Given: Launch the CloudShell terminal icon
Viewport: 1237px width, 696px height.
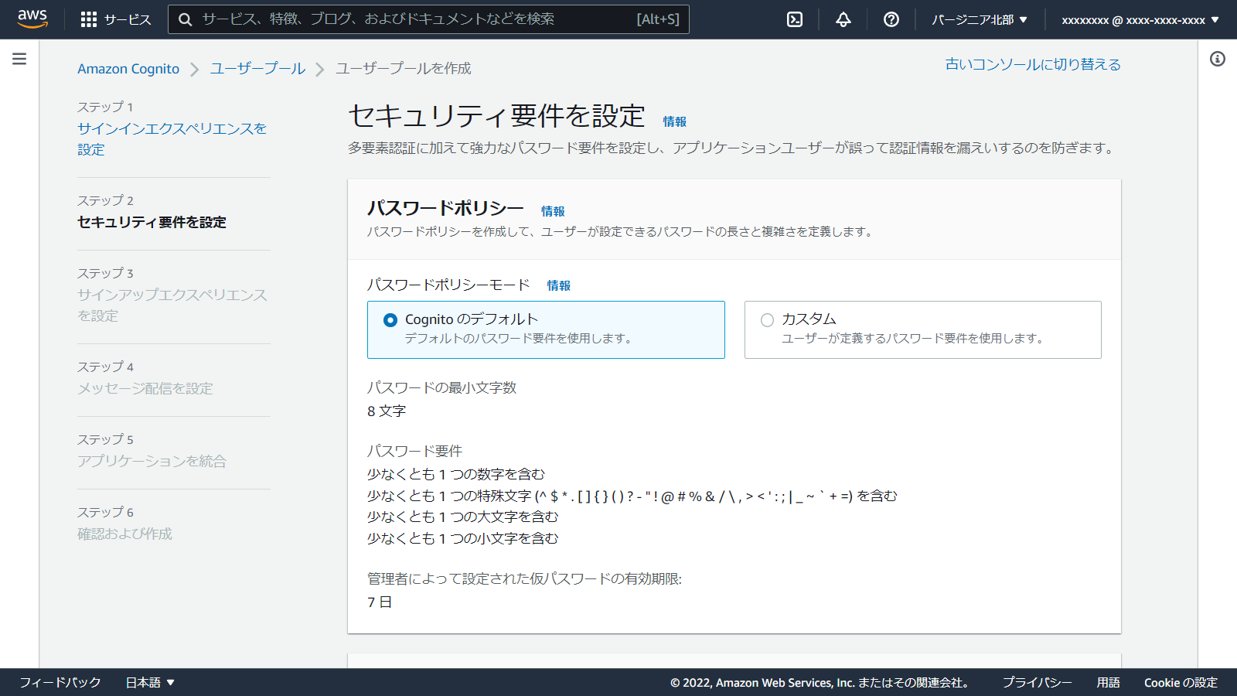Looking at the screenshot, I should tap(794, 19).
